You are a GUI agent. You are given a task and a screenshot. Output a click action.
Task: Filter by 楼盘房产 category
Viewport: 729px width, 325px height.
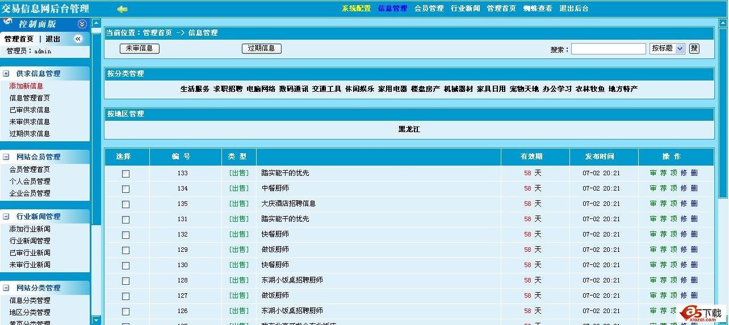tap(425, 89)
